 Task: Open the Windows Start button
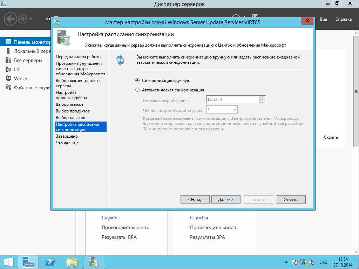[8, 262]
